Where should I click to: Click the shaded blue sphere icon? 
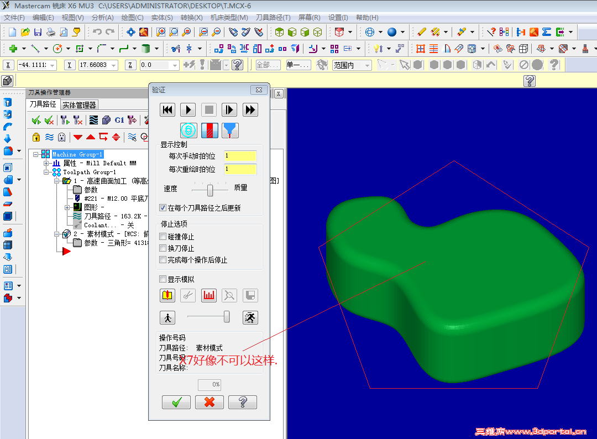tap(392, 32)
